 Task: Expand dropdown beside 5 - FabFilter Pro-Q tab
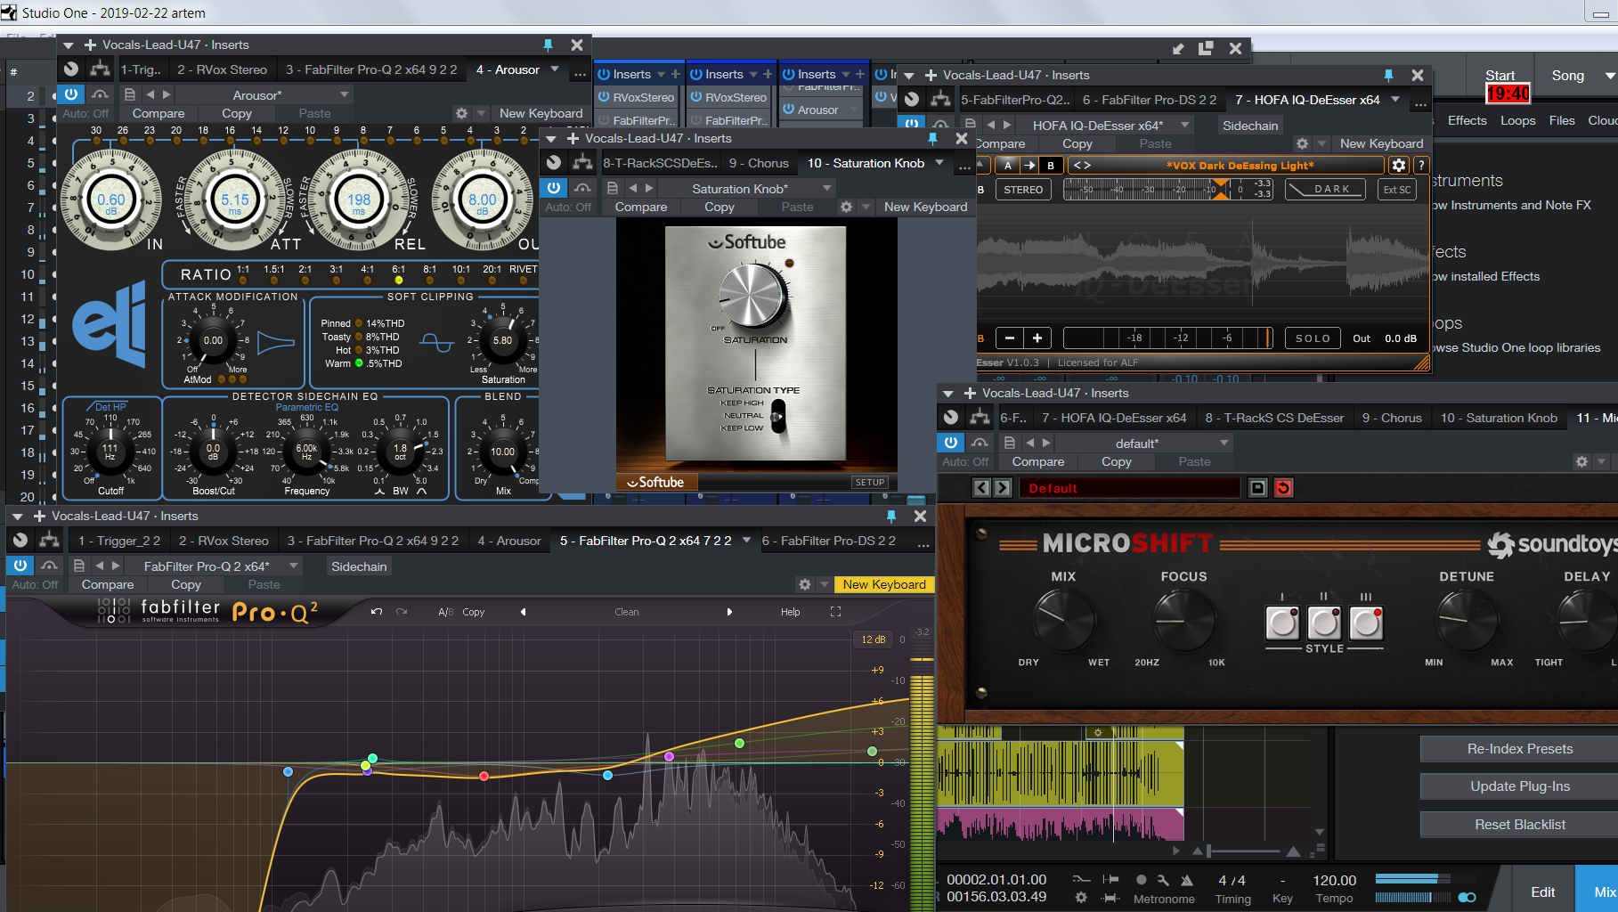click(x=746, y=540)
